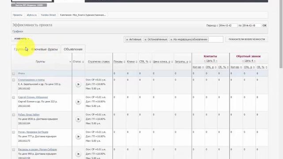Select the Группы tab

click(x=19, y=49)
